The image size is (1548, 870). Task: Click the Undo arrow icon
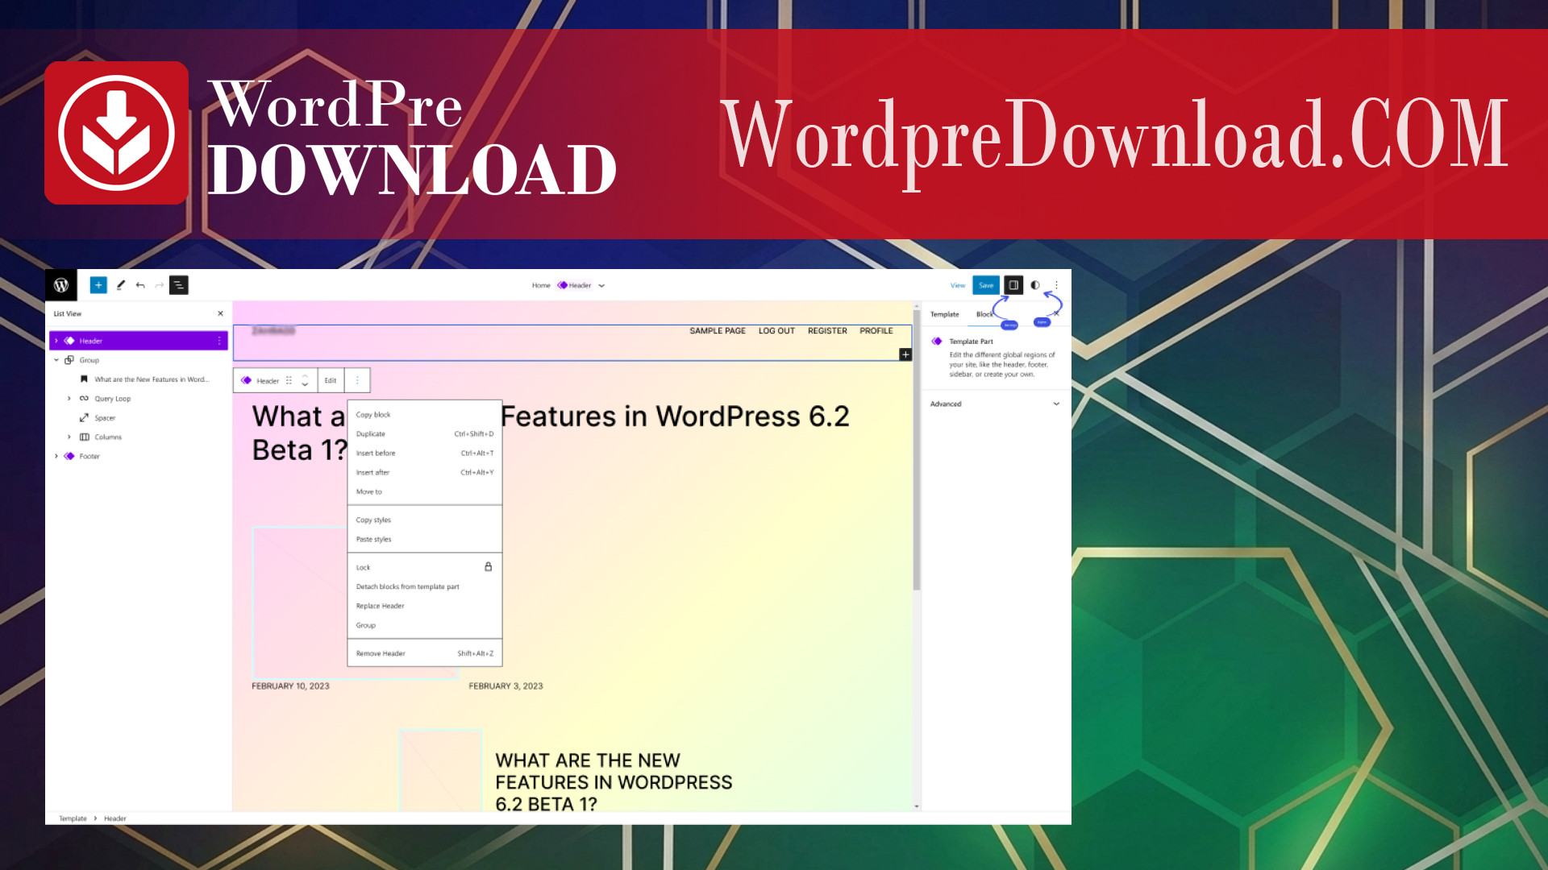[140, 285]
